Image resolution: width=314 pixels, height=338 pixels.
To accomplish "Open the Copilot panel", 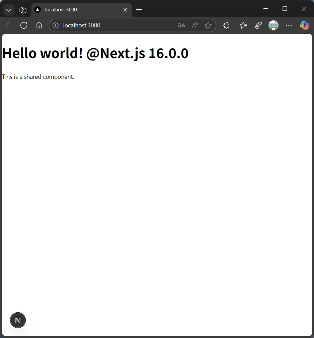I will pyautogui.click(x=304, y=25).
